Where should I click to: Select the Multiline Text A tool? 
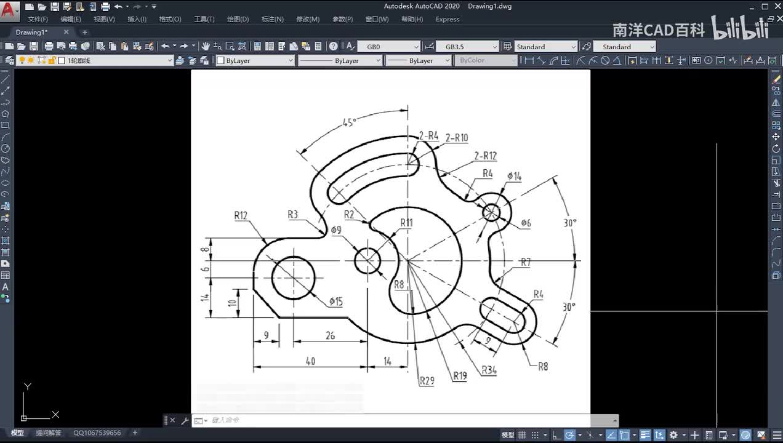click(6, 287)
